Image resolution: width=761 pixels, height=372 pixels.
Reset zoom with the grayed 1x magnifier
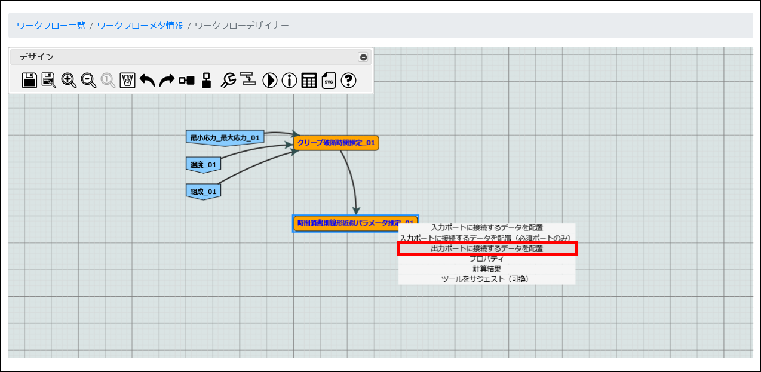coord(108,80)
